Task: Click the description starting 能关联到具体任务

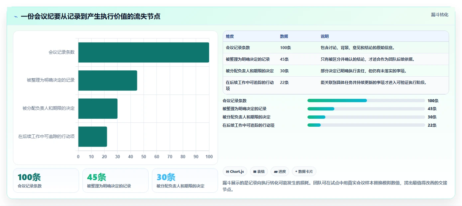Action: click(x=374, y=83)
